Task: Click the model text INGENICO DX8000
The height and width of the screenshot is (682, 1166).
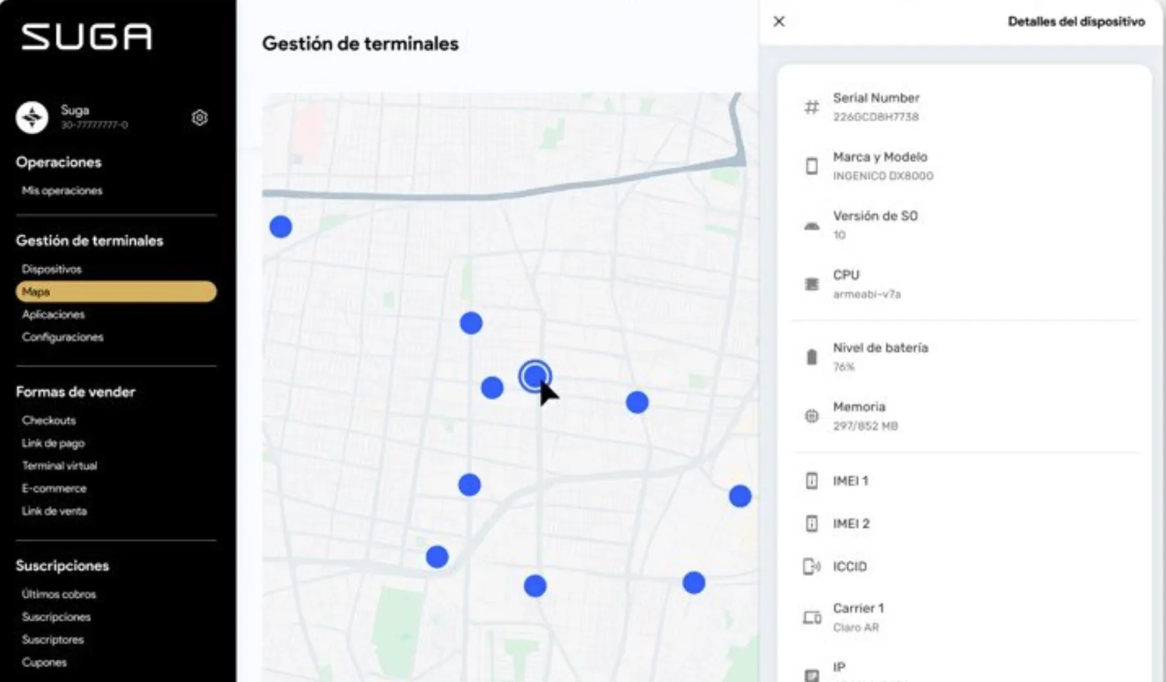Action: click(883, 176)
